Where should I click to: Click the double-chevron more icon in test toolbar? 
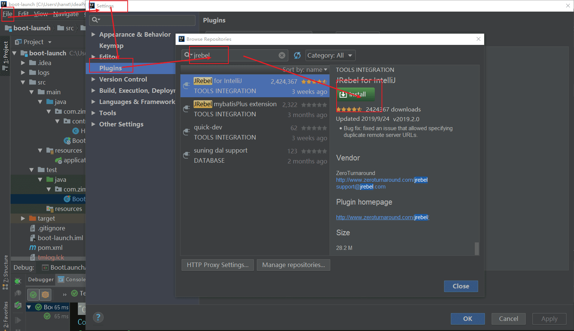65,294
